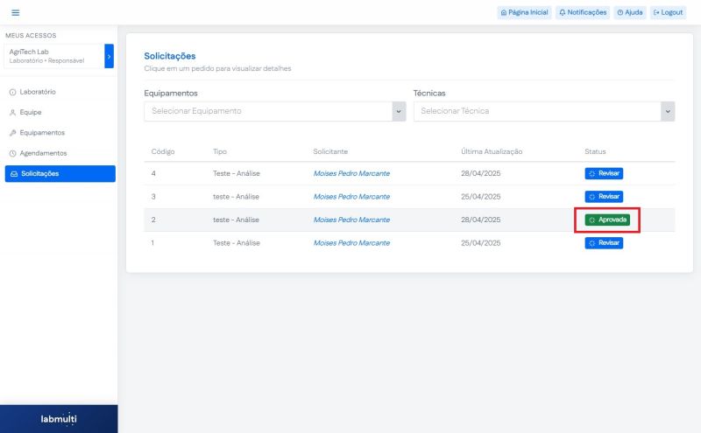Click the Ajuda help button
The width and height of the screenshot is (701, 433).
[629, 12]
